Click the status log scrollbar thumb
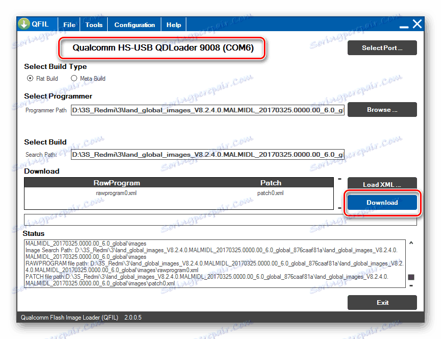This screenshot has height=339, width=441. click(x=411, y=277)
